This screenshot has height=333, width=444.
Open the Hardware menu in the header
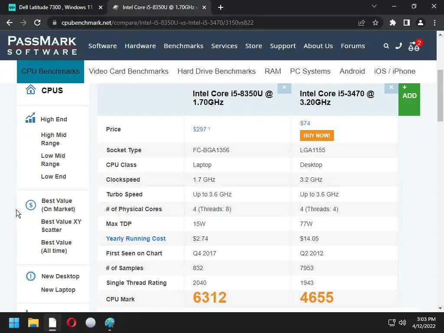(140, 46)
